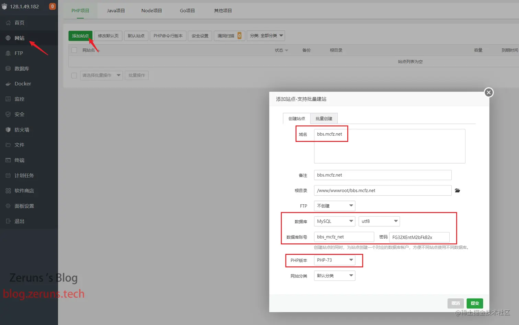Open the 默认分类 site category dropdown
Image resolution: width=519 pixels, height=325 pixels.
click(335, 276)
